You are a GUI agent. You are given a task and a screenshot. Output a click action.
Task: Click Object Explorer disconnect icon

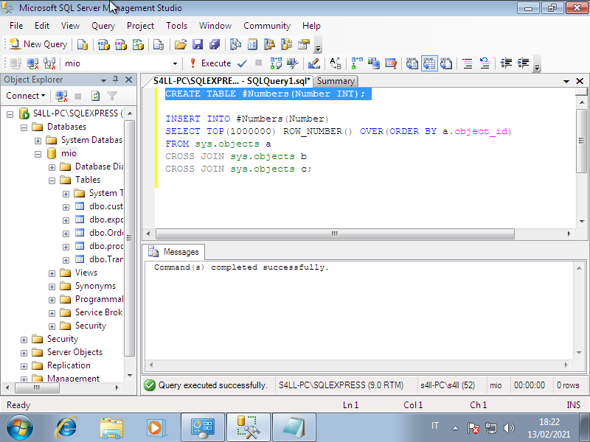click(61, 96)
